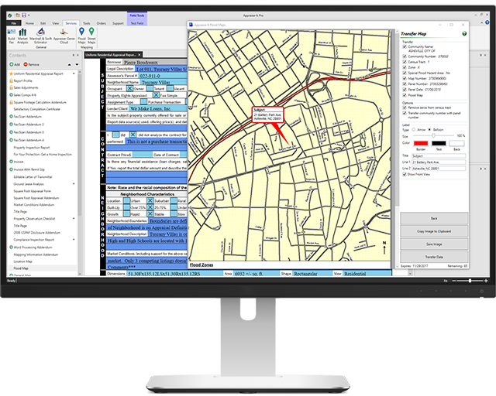Open the File menu
Viewport: 496px width, 396px height.
click(14, 23)
